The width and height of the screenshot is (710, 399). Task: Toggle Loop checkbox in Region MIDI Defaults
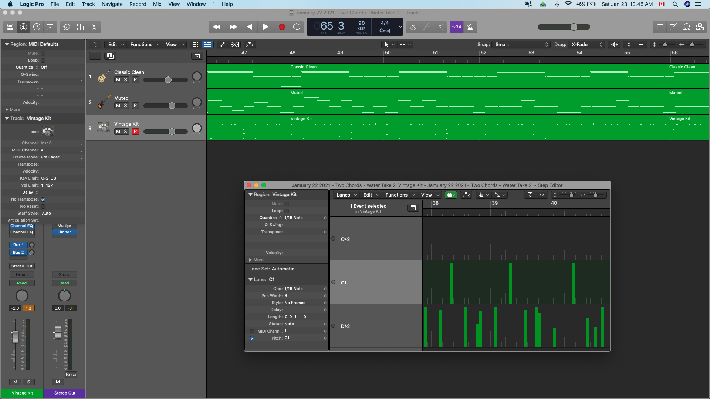[x=43, y=61]
